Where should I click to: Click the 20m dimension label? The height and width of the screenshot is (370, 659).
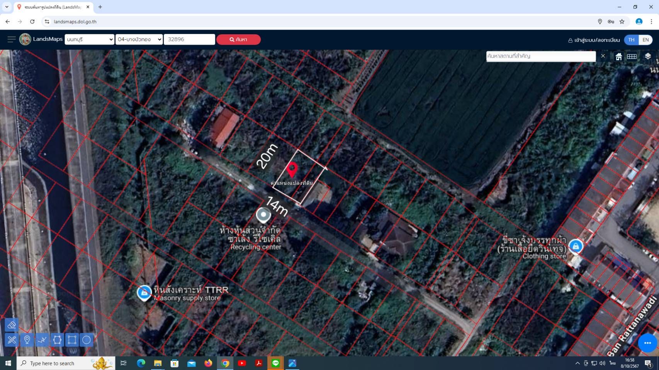coord(267,156)
